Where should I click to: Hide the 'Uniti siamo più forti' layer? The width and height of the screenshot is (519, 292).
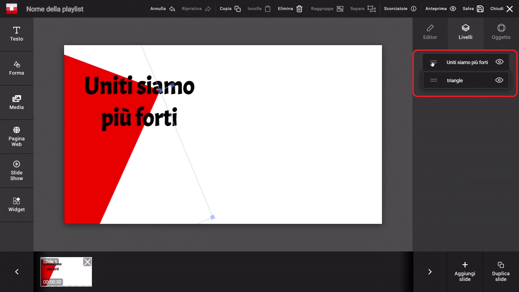[499, 62]
